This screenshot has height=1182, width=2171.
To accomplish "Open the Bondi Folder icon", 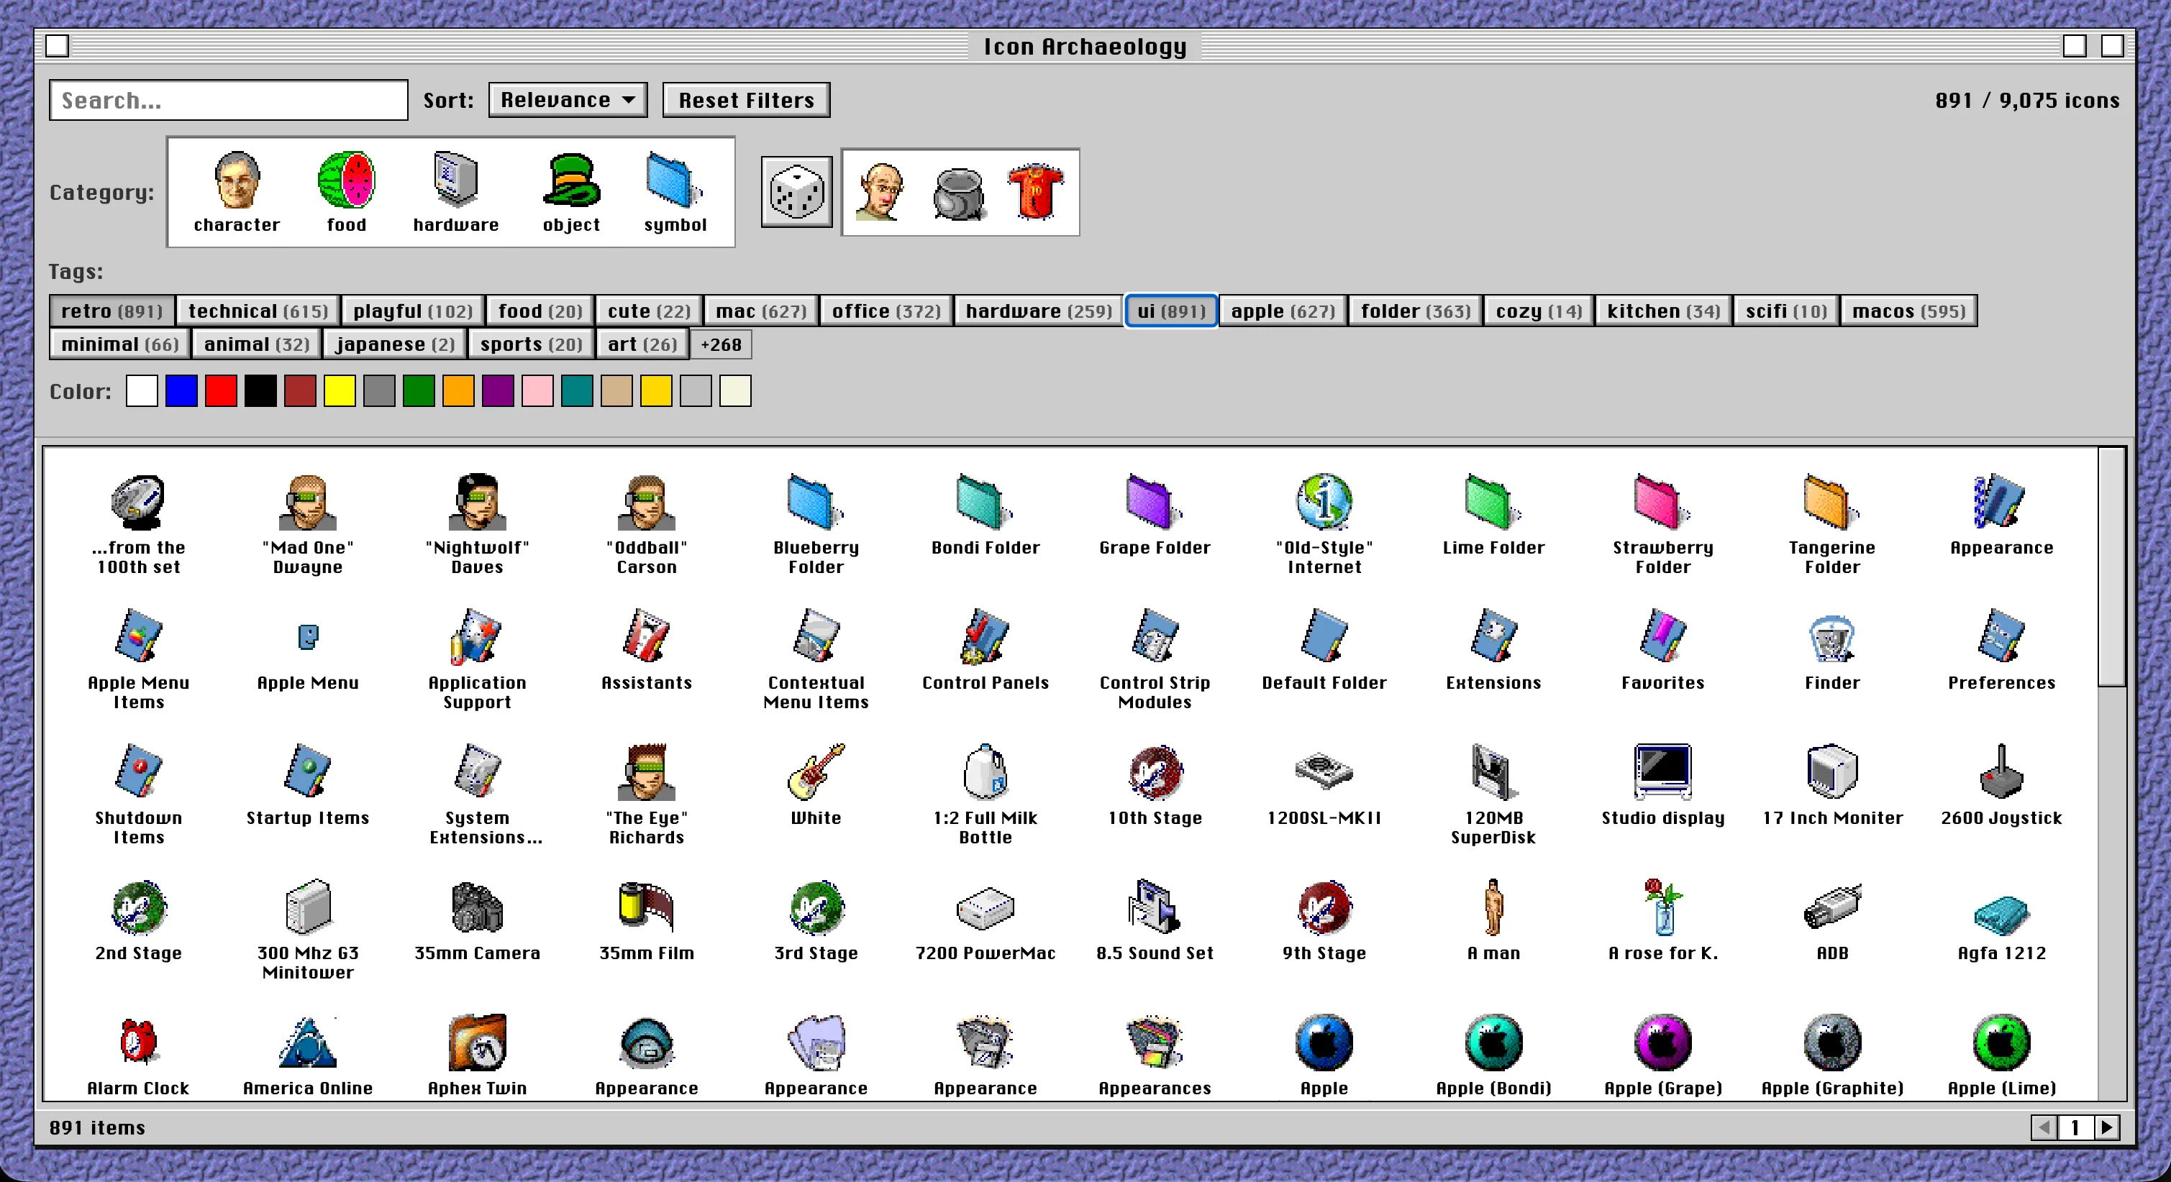I will (x=984, y=502).
